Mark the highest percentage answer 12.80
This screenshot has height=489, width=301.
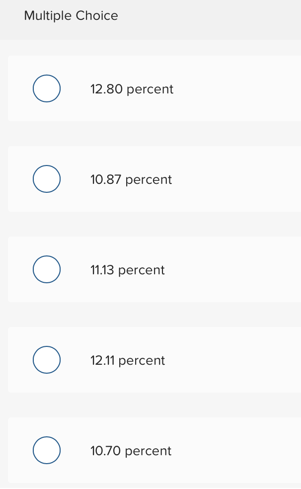pyautogui.click(x=46, y=88)
